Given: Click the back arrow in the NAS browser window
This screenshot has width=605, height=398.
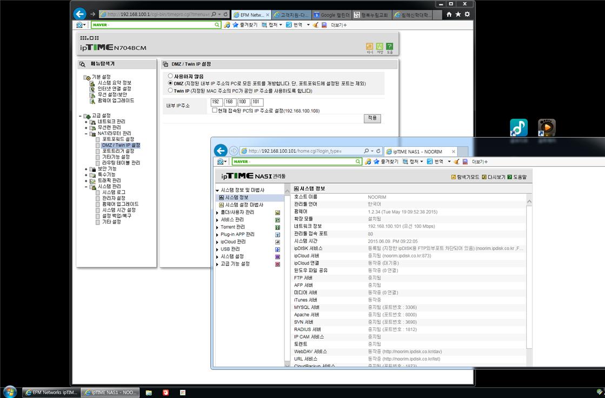Looking at the screenshot, I should pos(221,151).
